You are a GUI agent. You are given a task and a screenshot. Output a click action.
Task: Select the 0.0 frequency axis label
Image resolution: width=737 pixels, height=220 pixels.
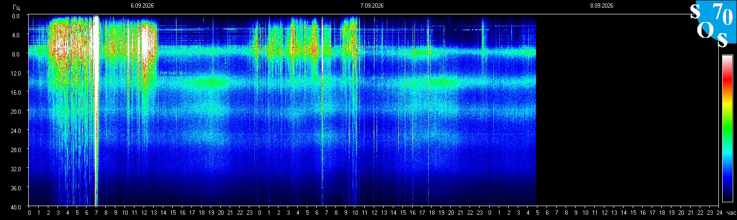tap(16, 16)
